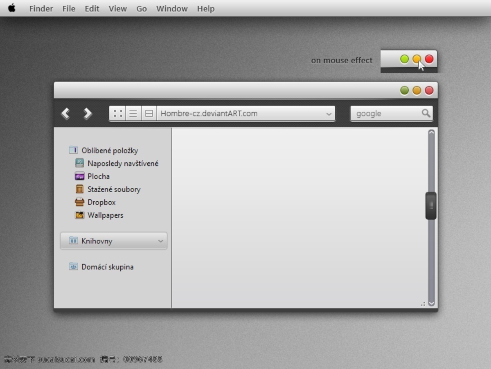
Task: Expand the Knihovny chevron
Action: (160, 241)
